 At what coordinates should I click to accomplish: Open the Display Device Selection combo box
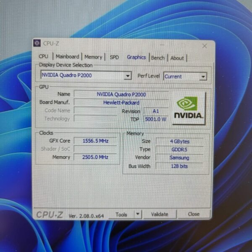(x=86, y=75)
